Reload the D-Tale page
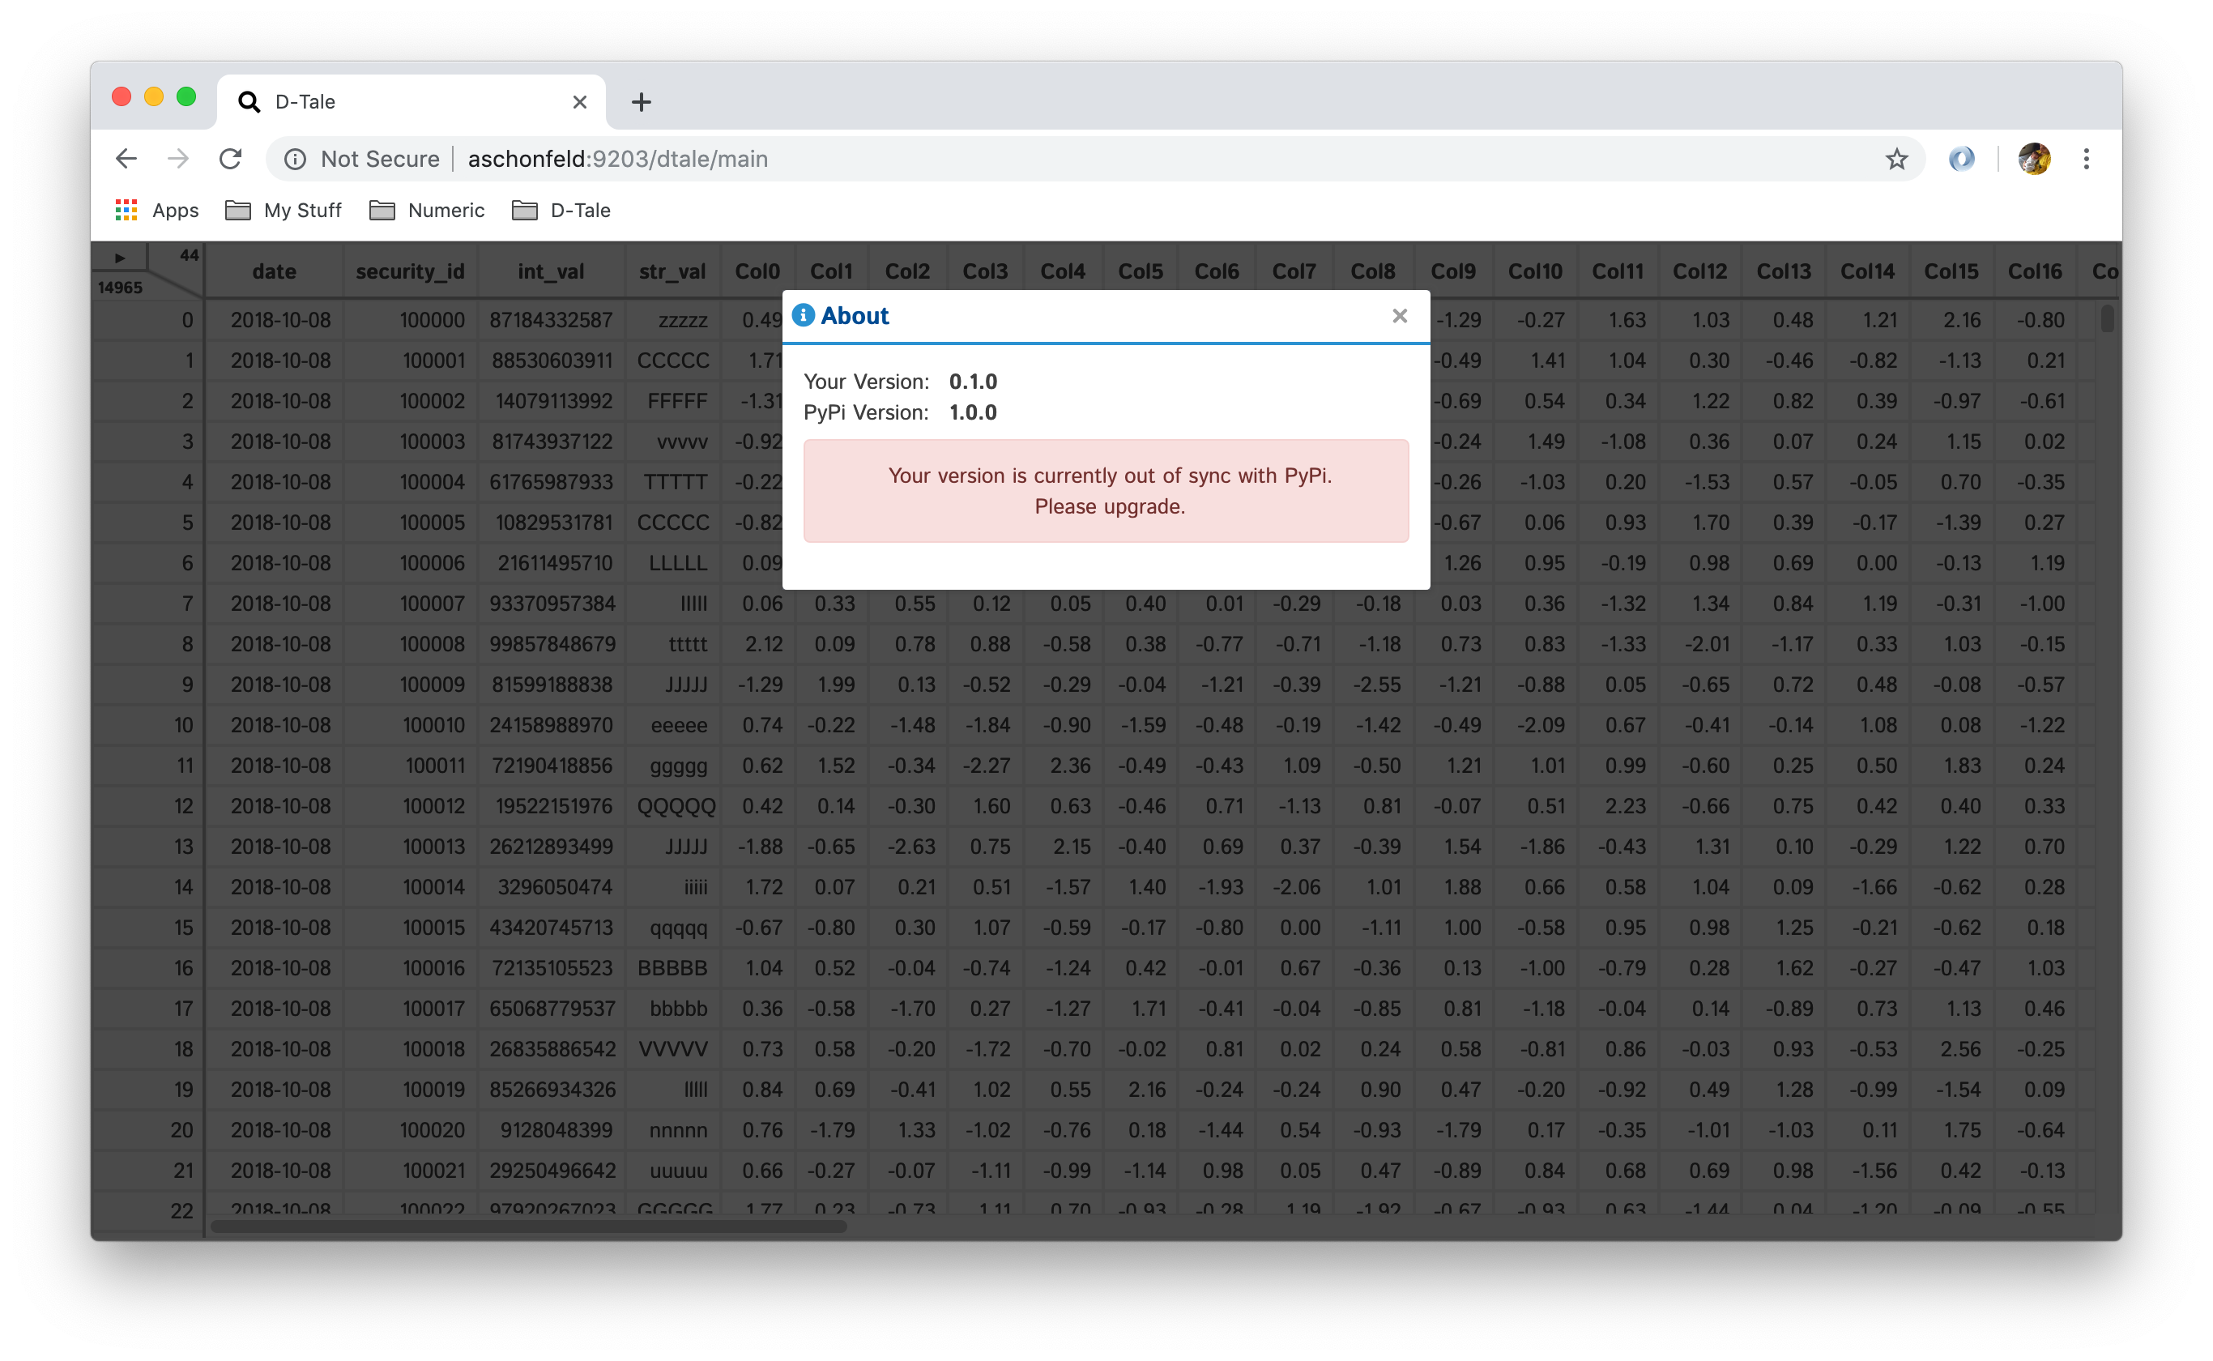 [230, 160]
